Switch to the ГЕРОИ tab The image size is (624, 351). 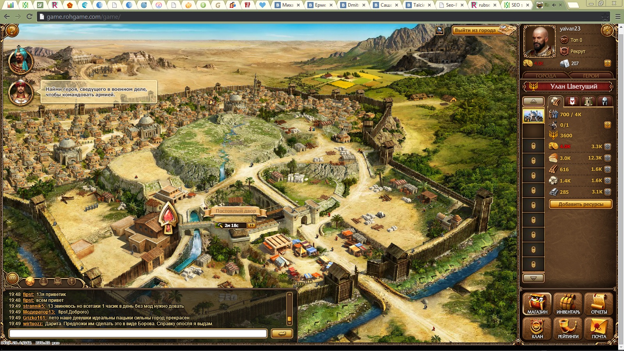coord(591,75)
